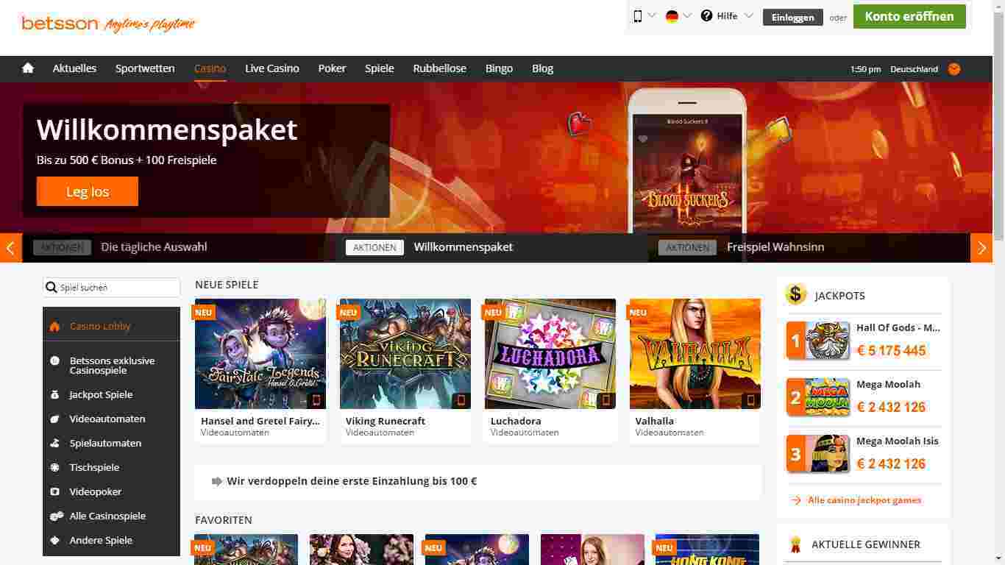Click mobile icon on Valhalla thumbnail
This screenshot has width=1005, height=565.
tap(751, 400)
